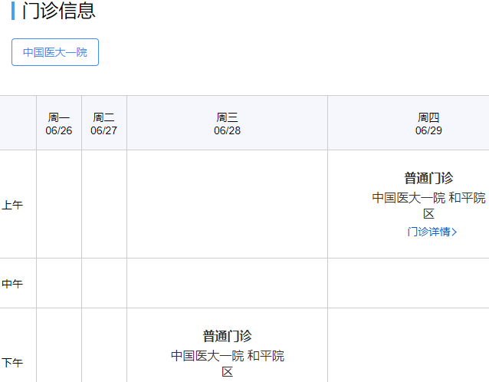Click the chevron arrow beside 门诊详情

click(x=455, y=232)
